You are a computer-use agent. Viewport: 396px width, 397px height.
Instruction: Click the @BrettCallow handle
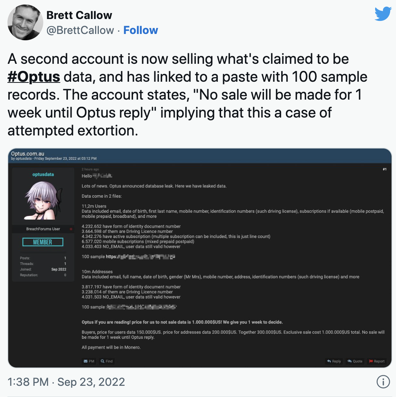[81, 30]
